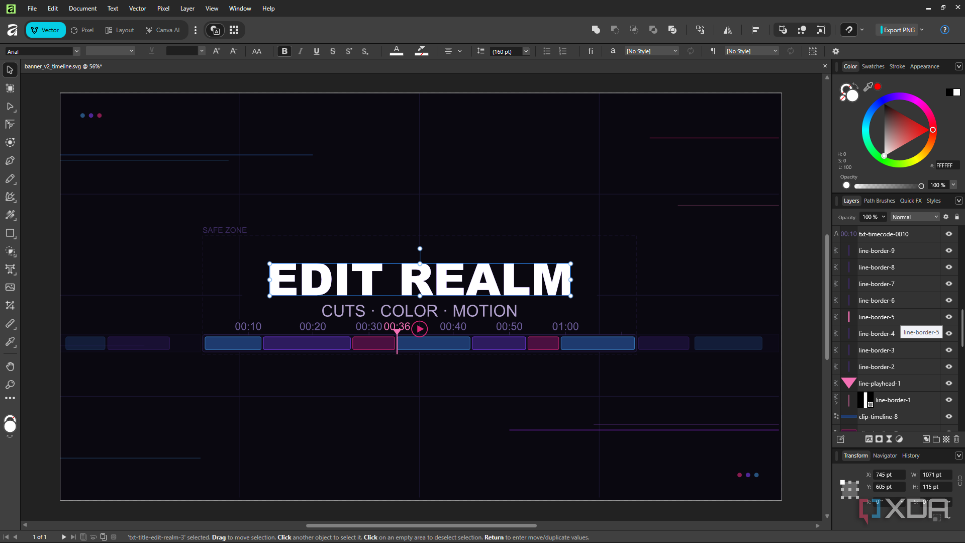Click the Strikethrough formatting icon
The width and height of the screenshot is (965, 543).
pos(333,51)
